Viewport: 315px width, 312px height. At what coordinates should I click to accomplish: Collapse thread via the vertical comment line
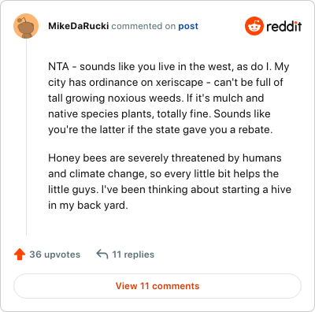click(x=26, y=137)
